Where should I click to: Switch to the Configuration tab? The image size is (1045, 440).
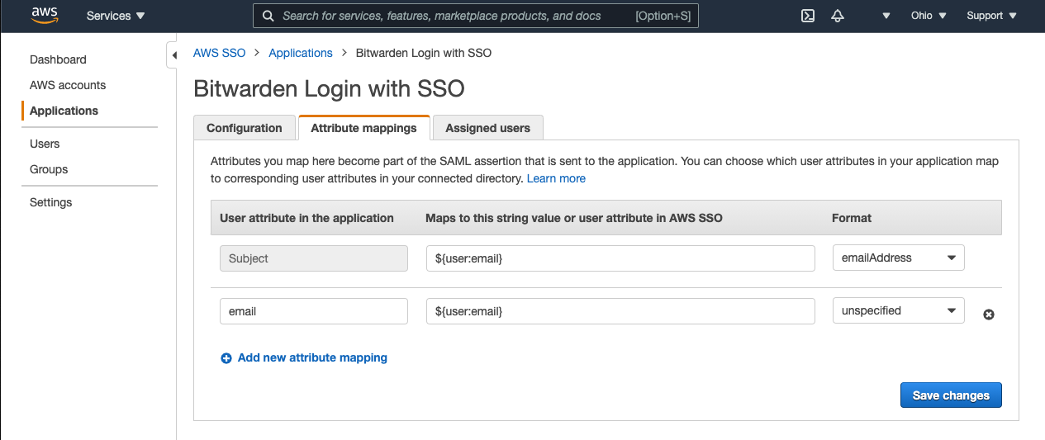tap(244, 128)
